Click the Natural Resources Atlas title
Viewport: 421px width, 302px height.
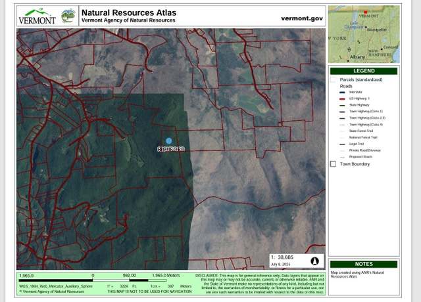click(x=129, y=12)
